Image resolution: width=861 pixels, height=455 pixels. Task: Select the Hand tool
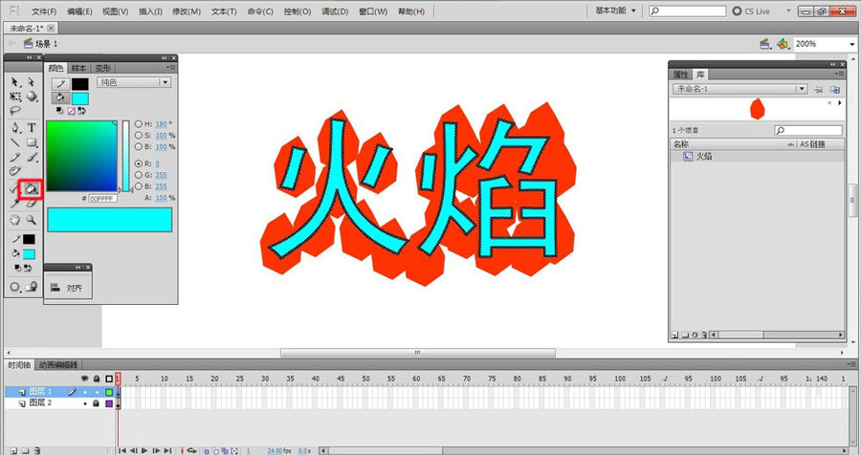click(15, 220)
